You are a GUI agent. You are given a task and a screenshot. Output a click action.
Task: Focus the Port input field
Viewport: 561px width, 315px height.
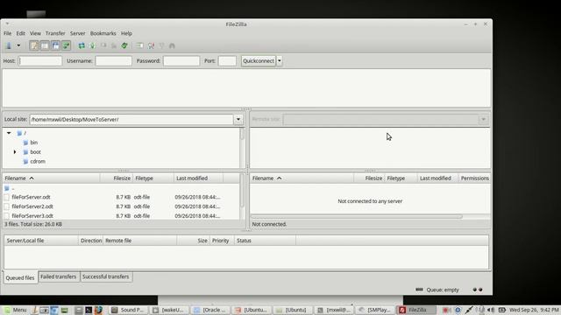pyautogui.click(x=227, y=61)
